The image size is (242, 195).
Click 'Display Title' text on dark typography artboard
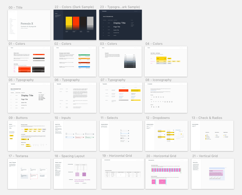120,23
